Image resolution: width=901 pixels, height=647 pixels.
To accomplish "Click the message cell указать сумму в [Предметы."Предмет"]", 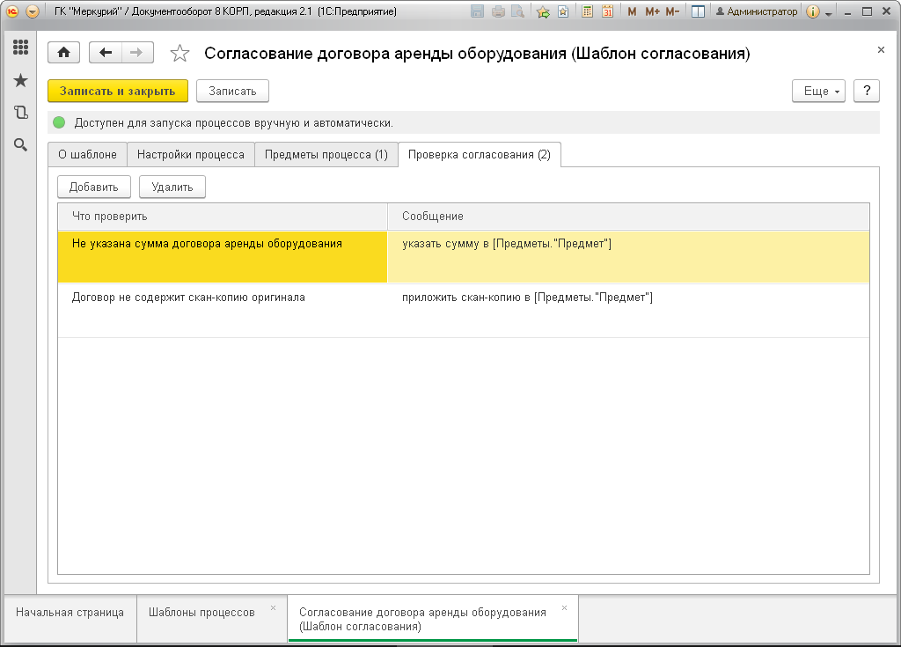I will (628, 256).
